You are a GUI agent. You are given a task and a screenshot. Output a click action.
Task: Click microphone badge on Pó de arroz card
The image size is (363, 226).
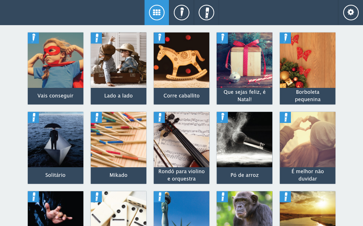222,117
